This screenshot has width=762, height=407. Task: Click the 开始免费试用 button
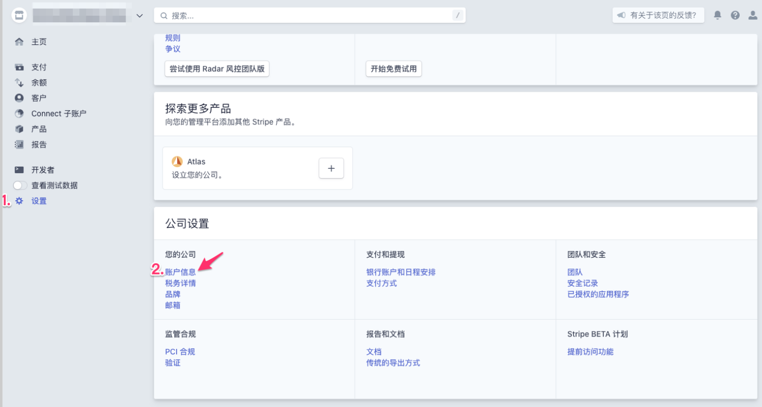coord(394,69)
